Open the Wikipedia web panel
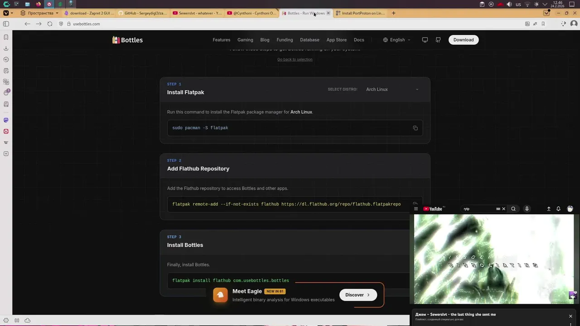The image size is (580, 326). pos(6,143)
